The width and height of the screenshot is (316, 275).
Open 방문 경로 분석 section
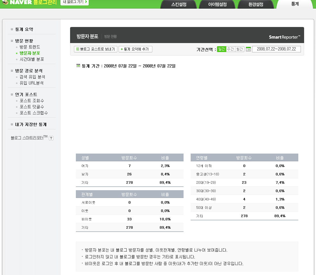point(29,71)
